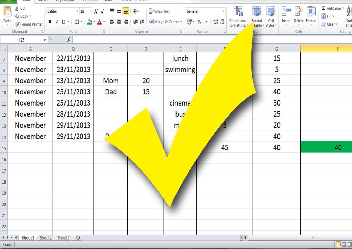Toggle bold formatting
This screenshot has height=249, width=352.
(x=49, y=22)
